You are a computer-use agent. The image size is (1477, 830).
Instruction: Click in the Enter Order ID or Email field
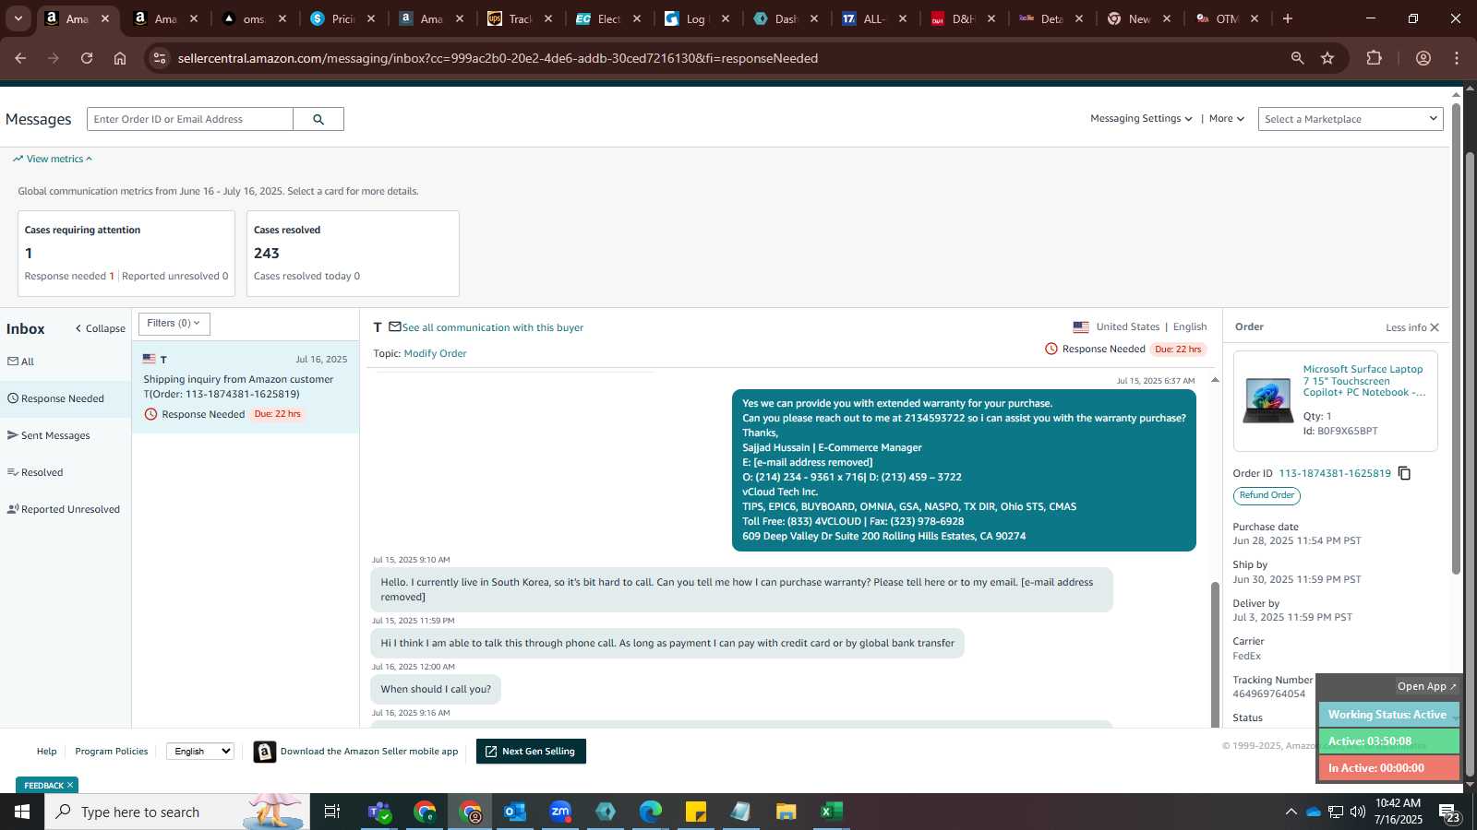[x=190, y=119]
